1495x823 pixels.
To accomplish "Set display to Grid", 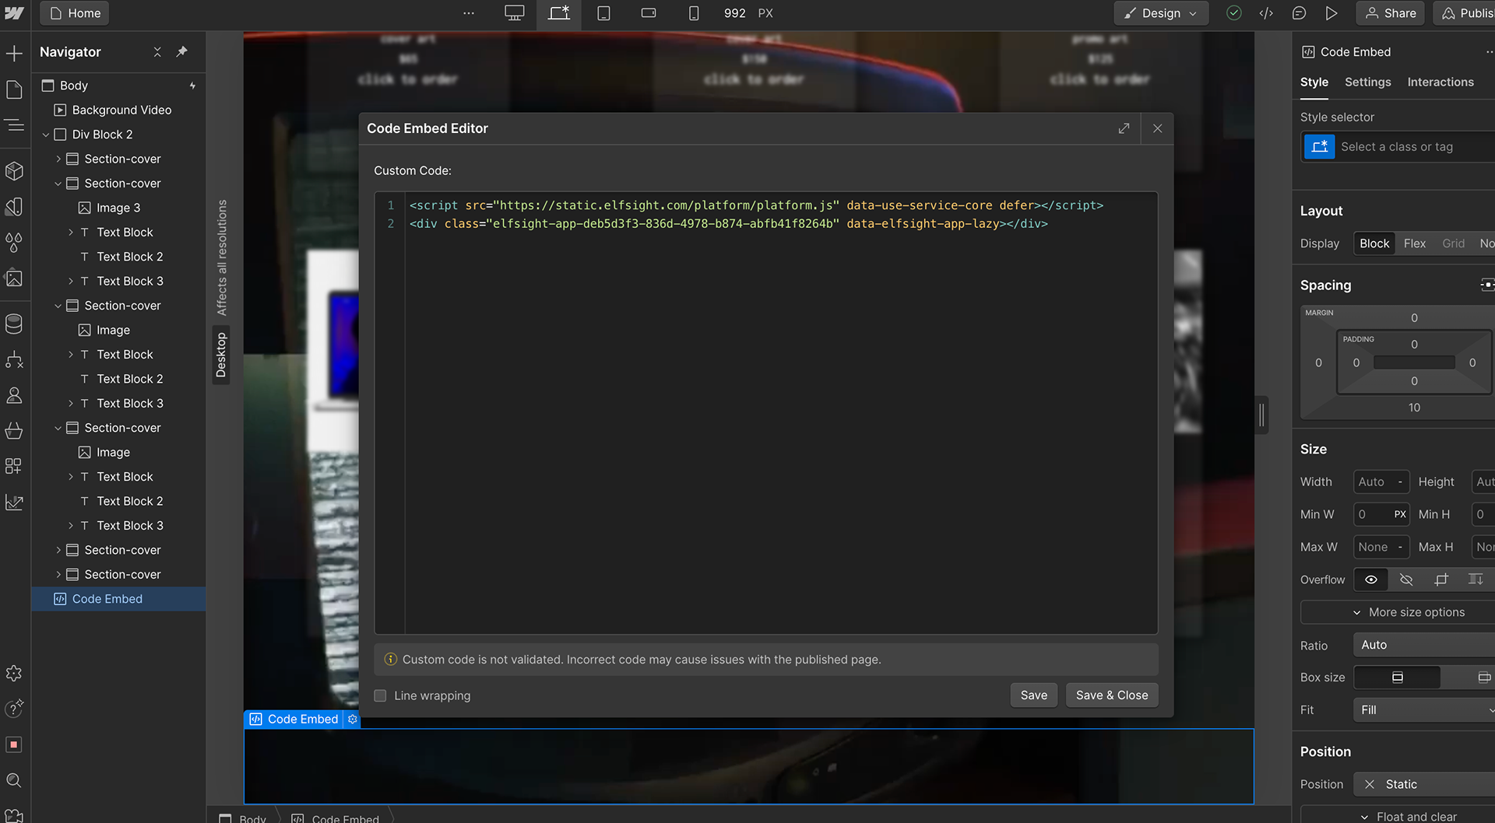I will point(1453,243).
